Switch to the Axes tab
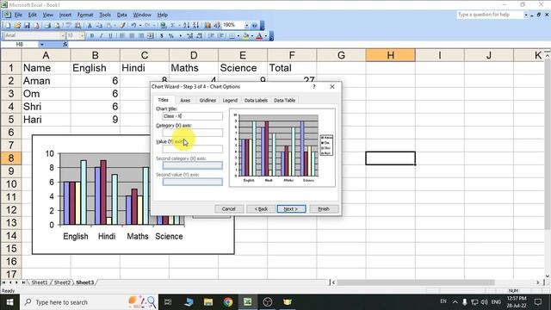551x310 pixels. click(x=185, y=100)
